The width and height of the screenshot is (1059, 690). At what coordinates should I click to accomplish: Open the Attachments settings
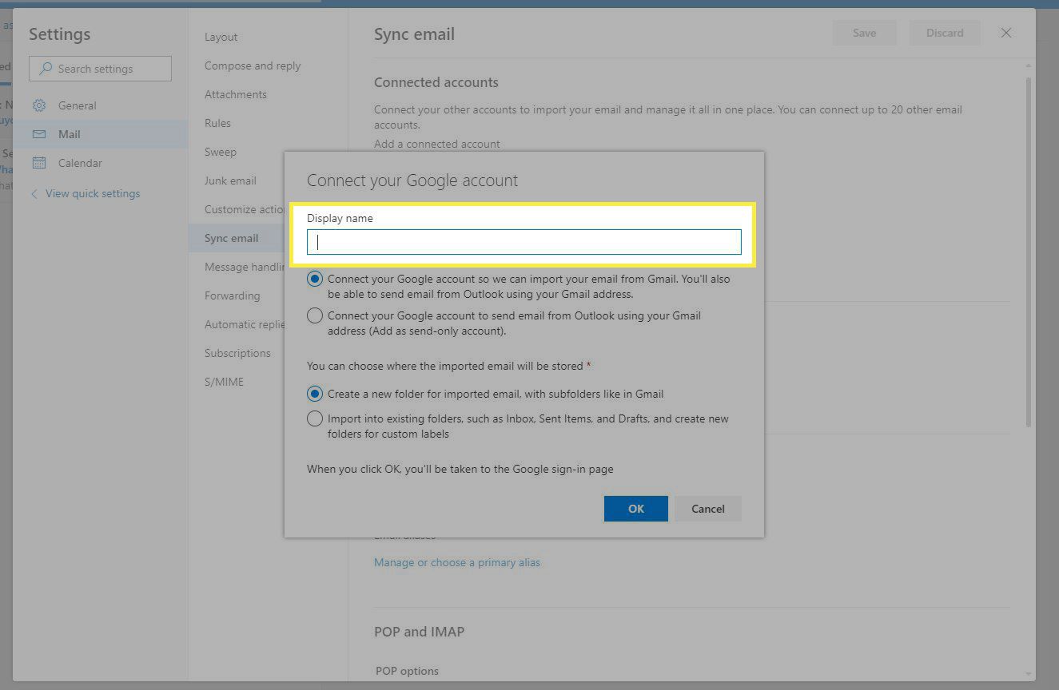[x=236, y=94]
